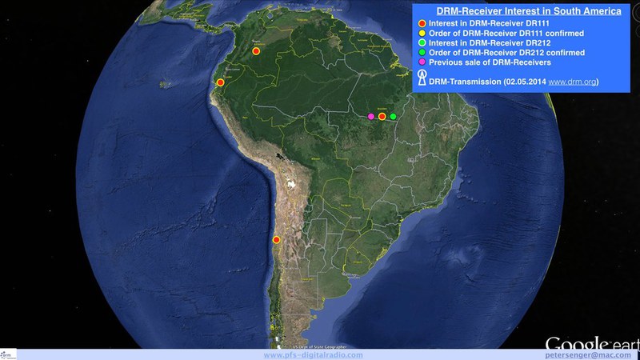Click the 'DRM-Receiver Interest in South America' title
This screenshot has height=360, width=640.
[528, 12]
